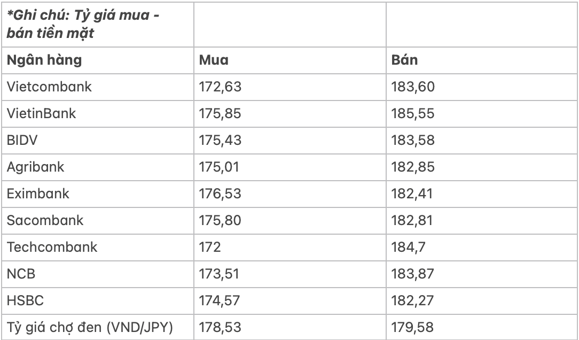The image size is (579, 340).
Task: Select Vietcombank's sell rate 183,60
Action: coord(413,87)
